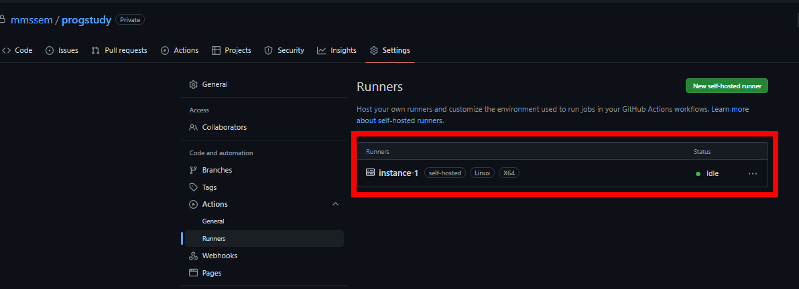Click the Access section label
This screenshot has width=799, height=289.
click(x=199, y=110)
